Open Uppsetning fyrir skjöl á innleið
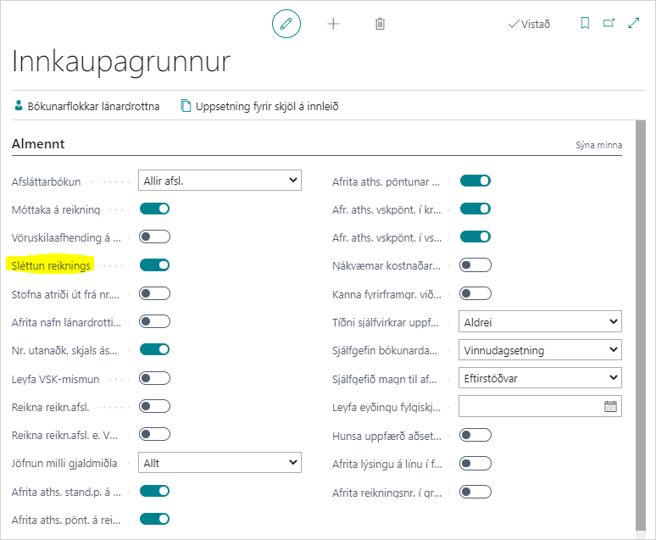 (x=259, y=106)
